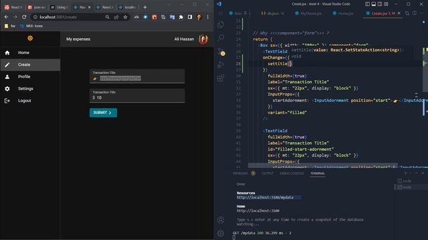The height and width of the screenshot is (240, 428).
Task: Switch to the first React browser tab
Action: tap(13, 7)
